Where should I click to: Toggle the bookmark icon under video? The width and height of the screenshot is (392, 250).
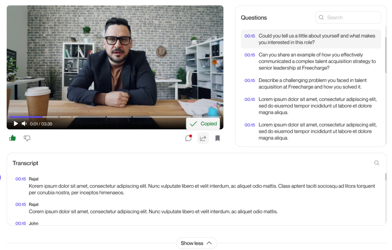tap(218, 138)
